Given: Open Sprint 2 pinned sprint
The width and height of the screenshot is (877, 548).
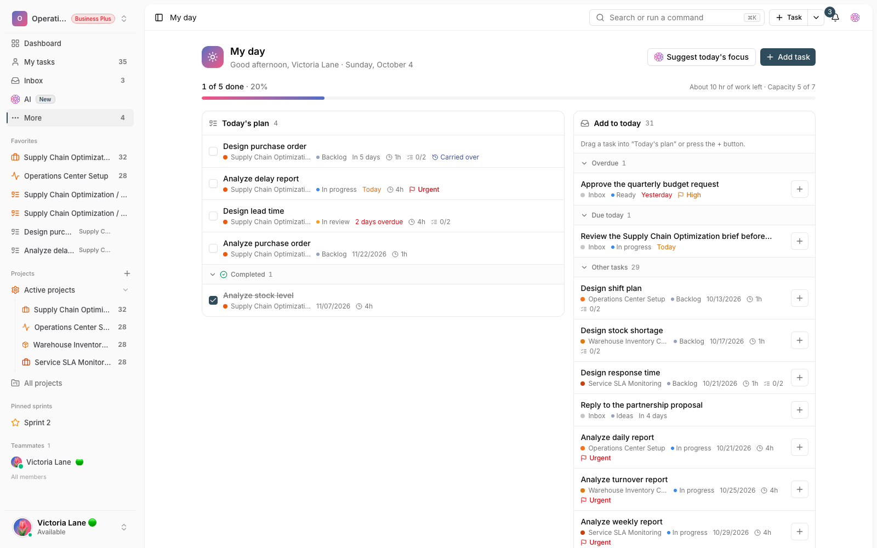Looking at the screenshot, I should coord(70,423).
